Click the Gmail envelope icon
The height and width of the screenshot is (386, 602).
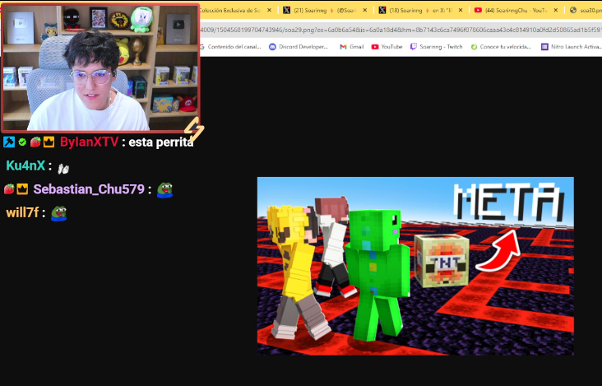343,47
